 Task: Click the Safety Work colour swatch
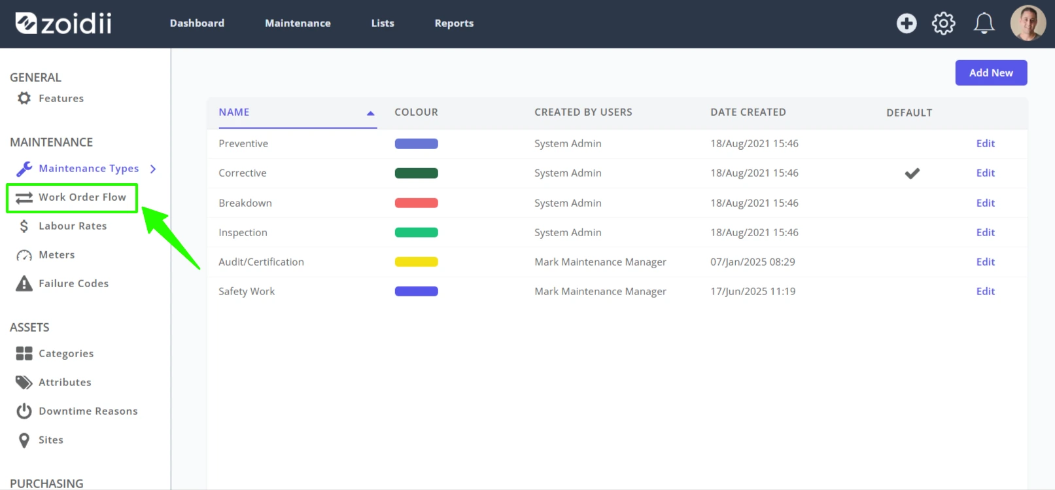(416, 291)
